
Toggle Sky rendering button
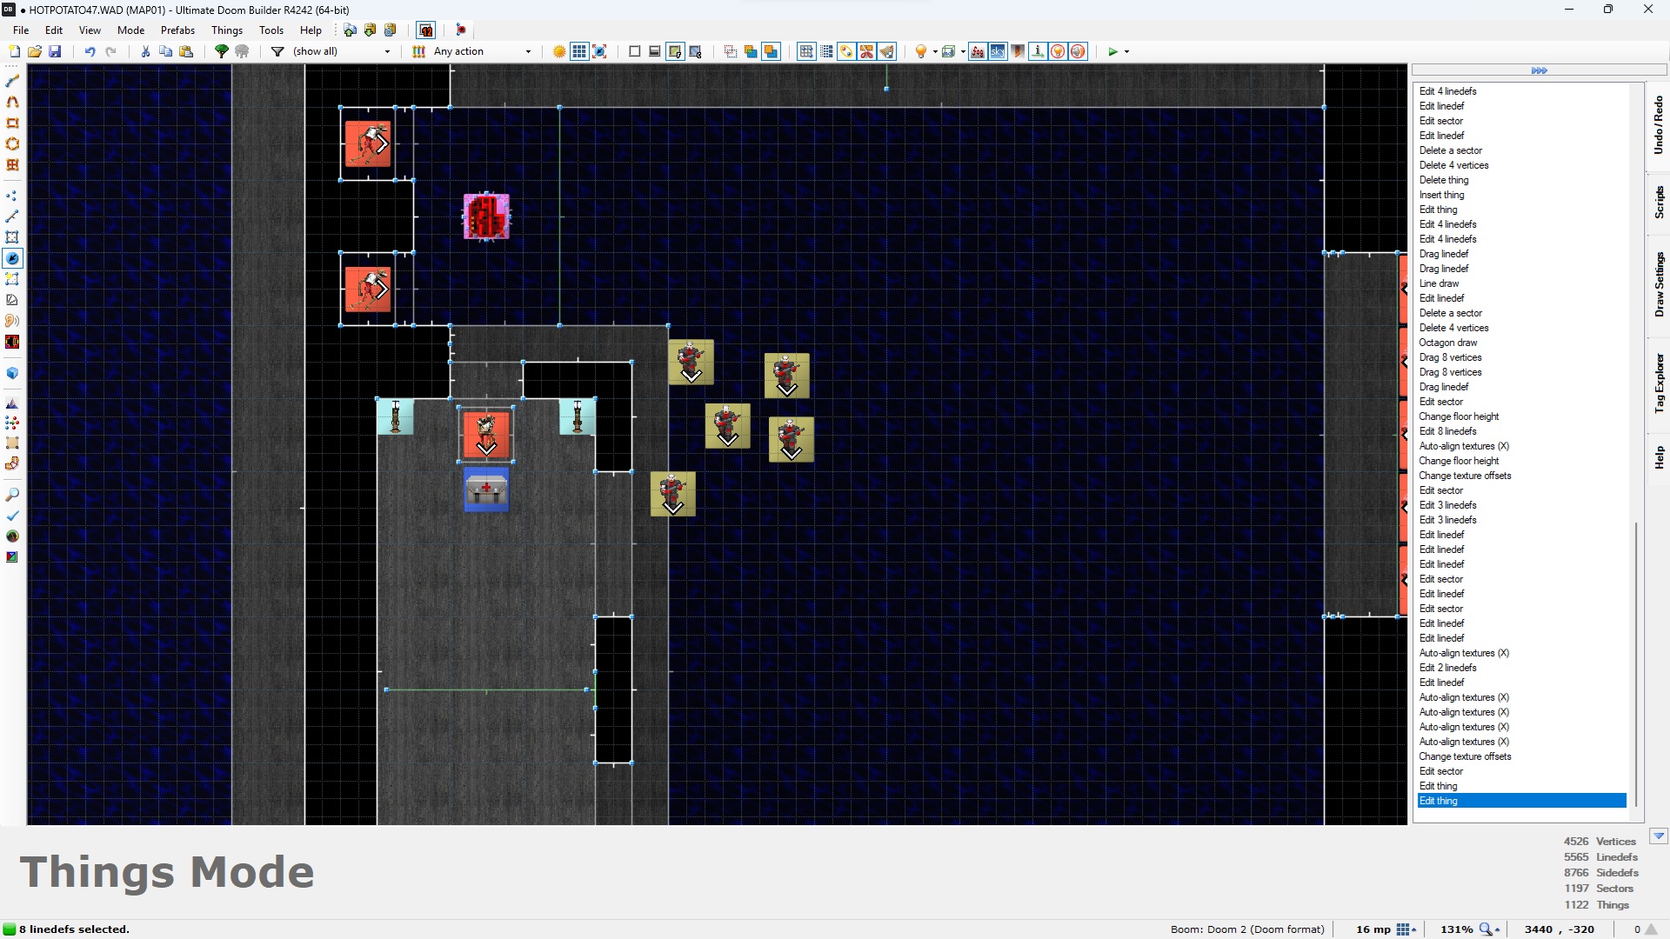coord(997,52)
